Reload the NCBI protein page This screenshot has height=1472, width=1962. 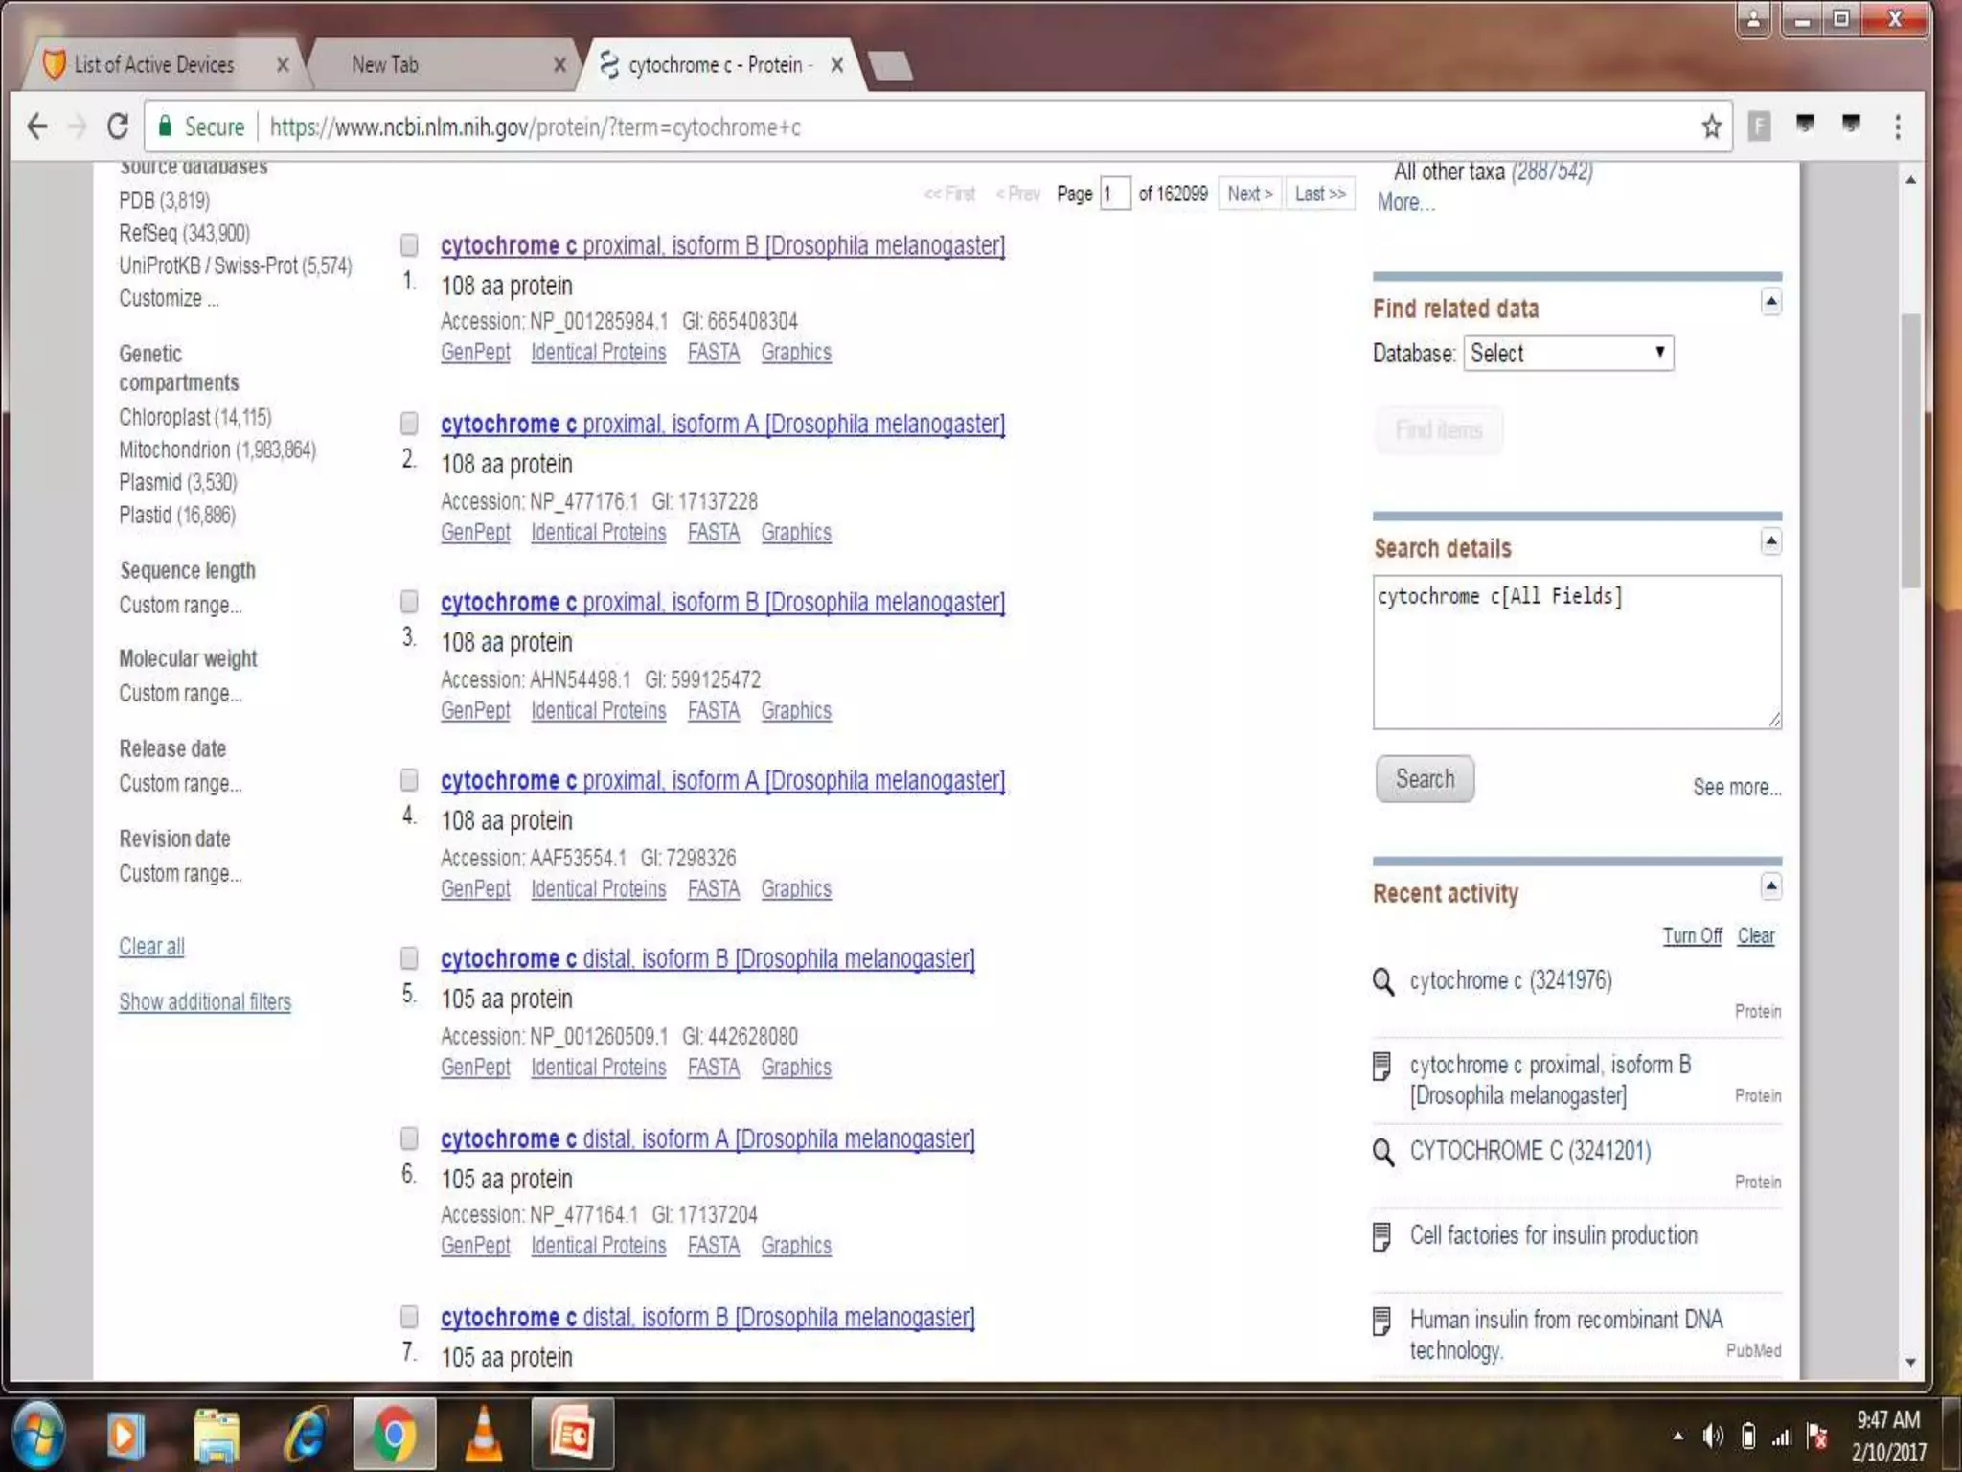[118, 126]
